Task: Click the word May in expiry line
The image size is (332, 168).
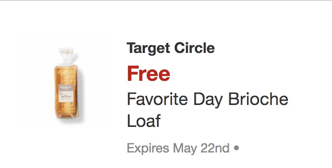Action: point(185,149)
